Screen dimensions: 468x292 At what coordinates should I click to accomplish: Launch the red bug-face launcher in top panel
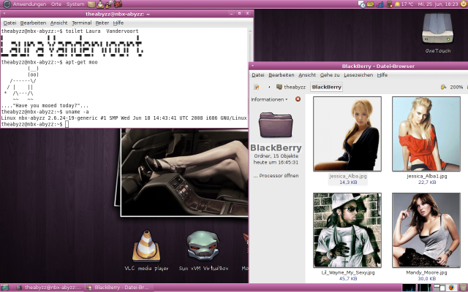pyautogui.click(x=118, y=4)
